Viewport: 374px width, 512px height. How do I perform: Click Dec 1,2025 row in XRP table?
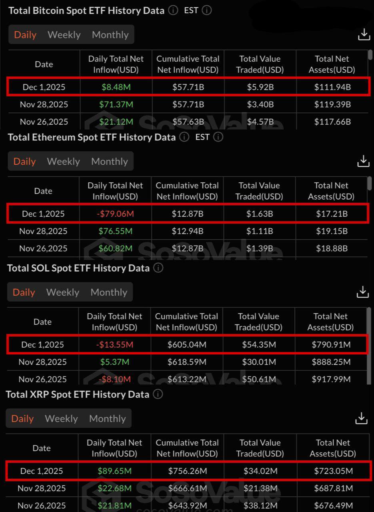point(188,471)
